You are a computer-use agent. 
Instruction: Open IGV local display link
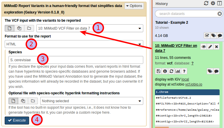point(185,79)
